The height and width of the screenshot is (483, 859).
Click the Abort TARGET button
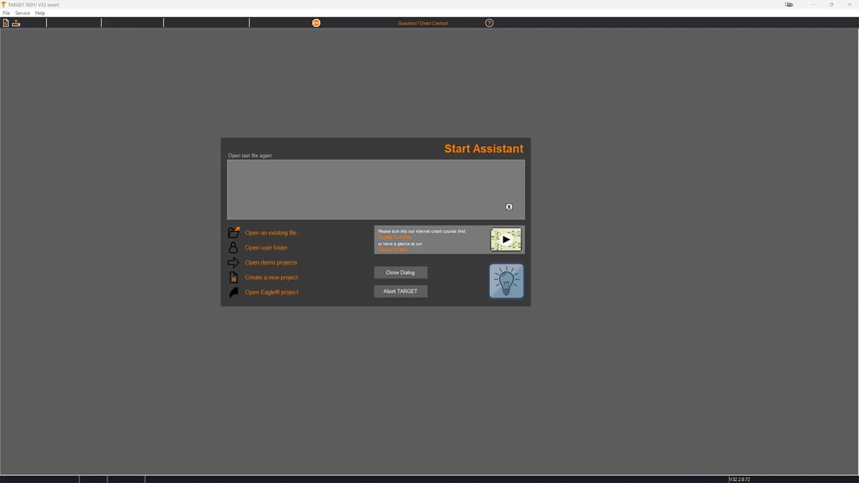401,291
